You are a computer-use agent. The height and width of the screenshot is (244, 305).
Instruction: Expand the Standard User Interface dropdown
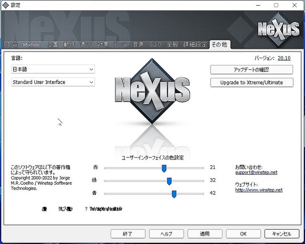[x=53, y=82]
